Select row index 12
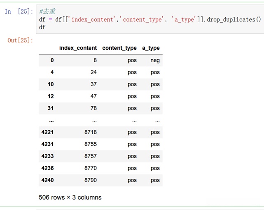This screenshot has height=210, width=264. pyautogui.click(x=51, y=96)
